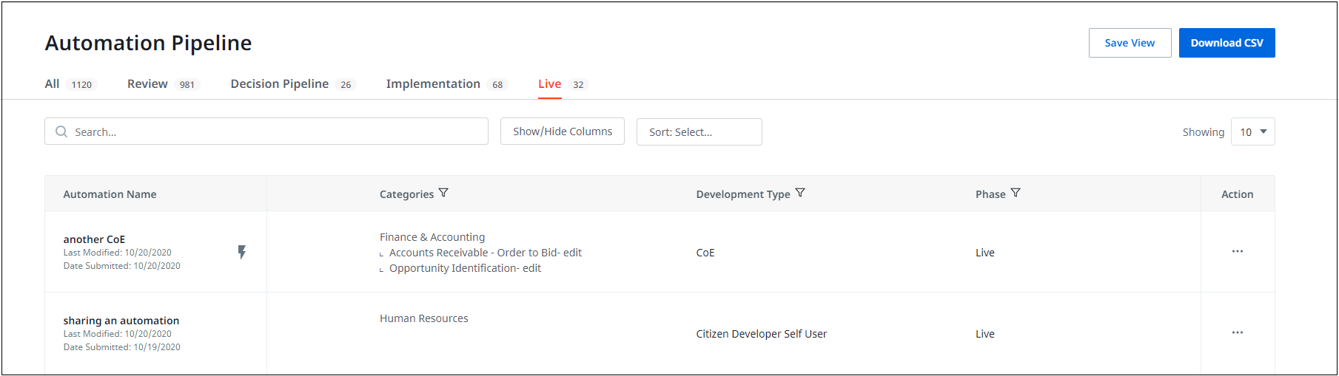Click the Action column header

(1238, 194)
